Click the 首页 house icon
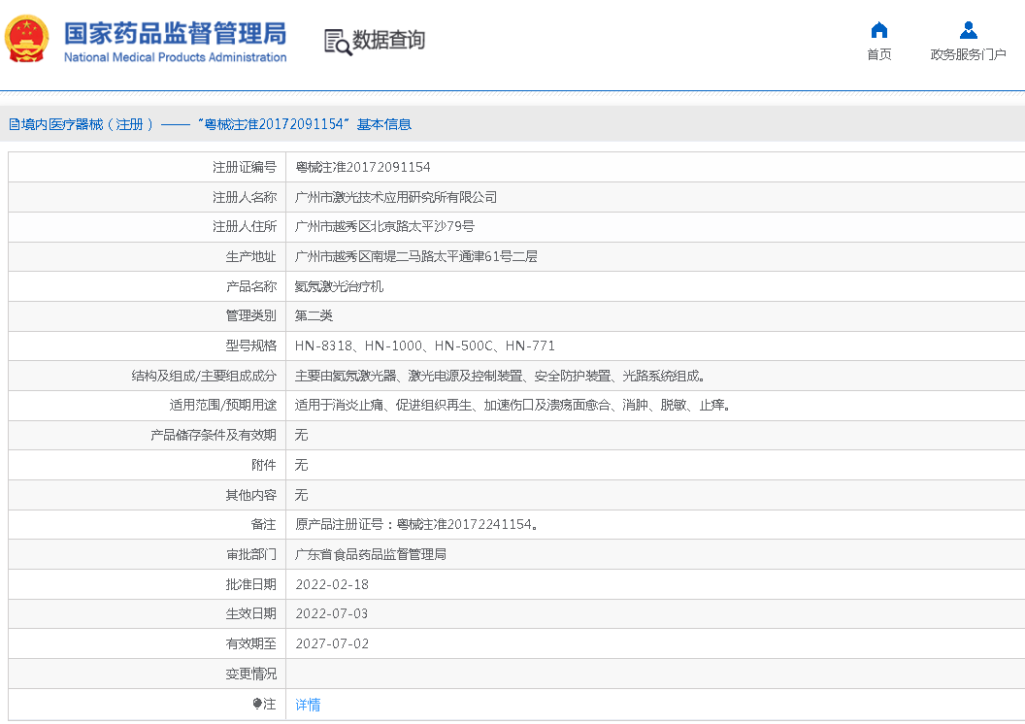Image resolution: width=1025 pixels, height=724 pixels. point(878,30)
